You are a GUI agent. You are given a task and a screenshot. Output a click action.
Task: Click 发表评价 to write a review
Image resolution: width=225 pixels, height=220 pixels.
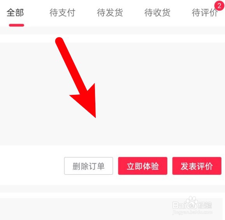(197, 166)
